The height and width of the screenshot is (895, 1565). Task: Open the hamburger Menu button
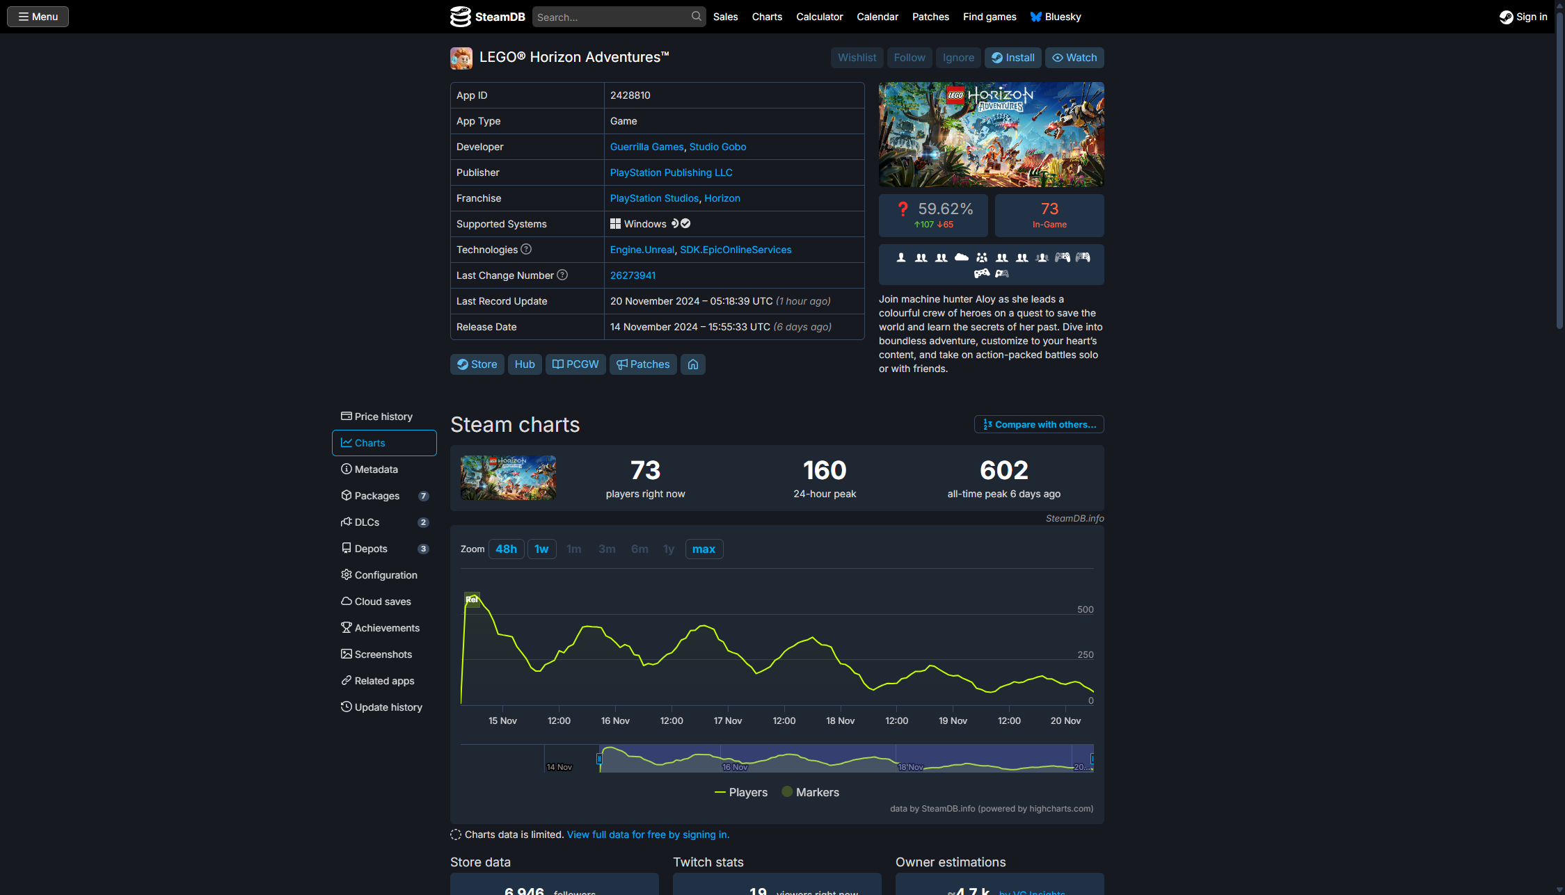tap(38, 17)
